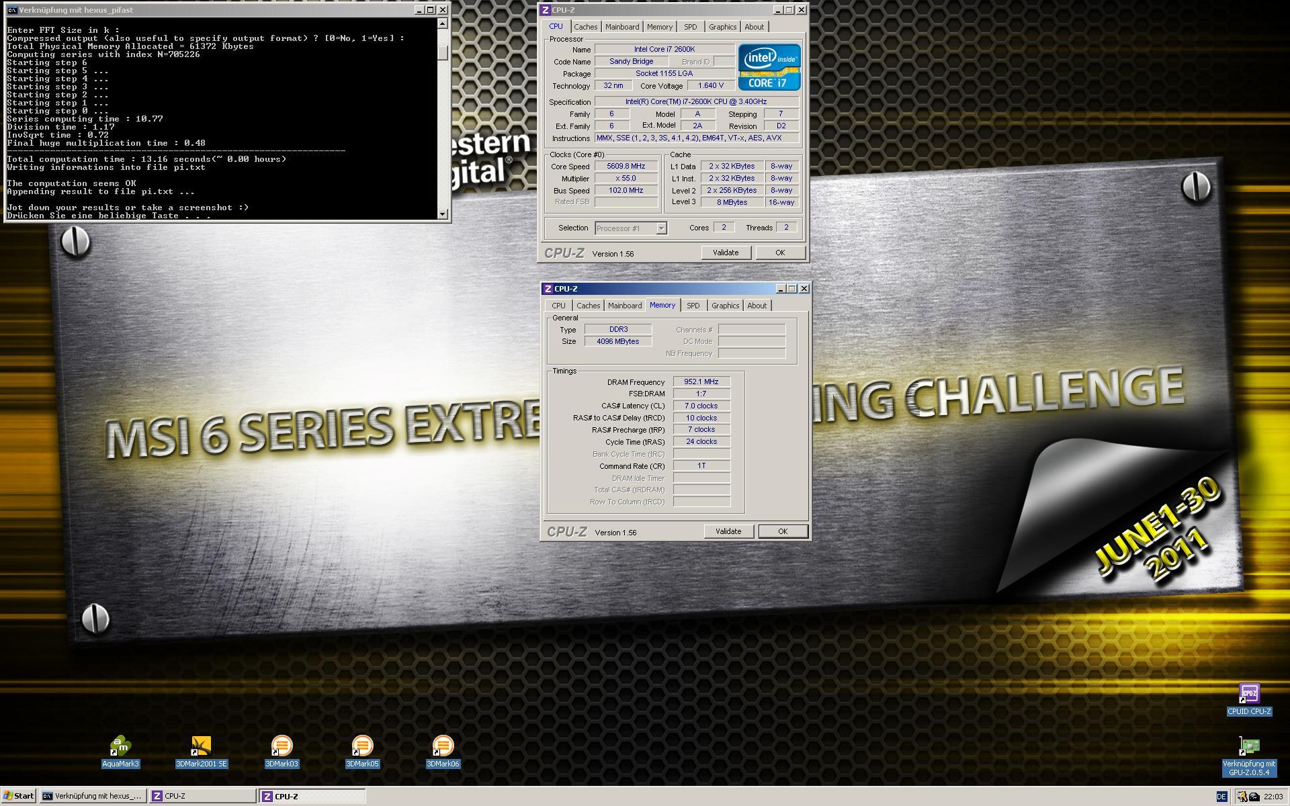Click the DE language indicator in tray
This screenshot has width=1290, height=806.
coord(1221,797)
